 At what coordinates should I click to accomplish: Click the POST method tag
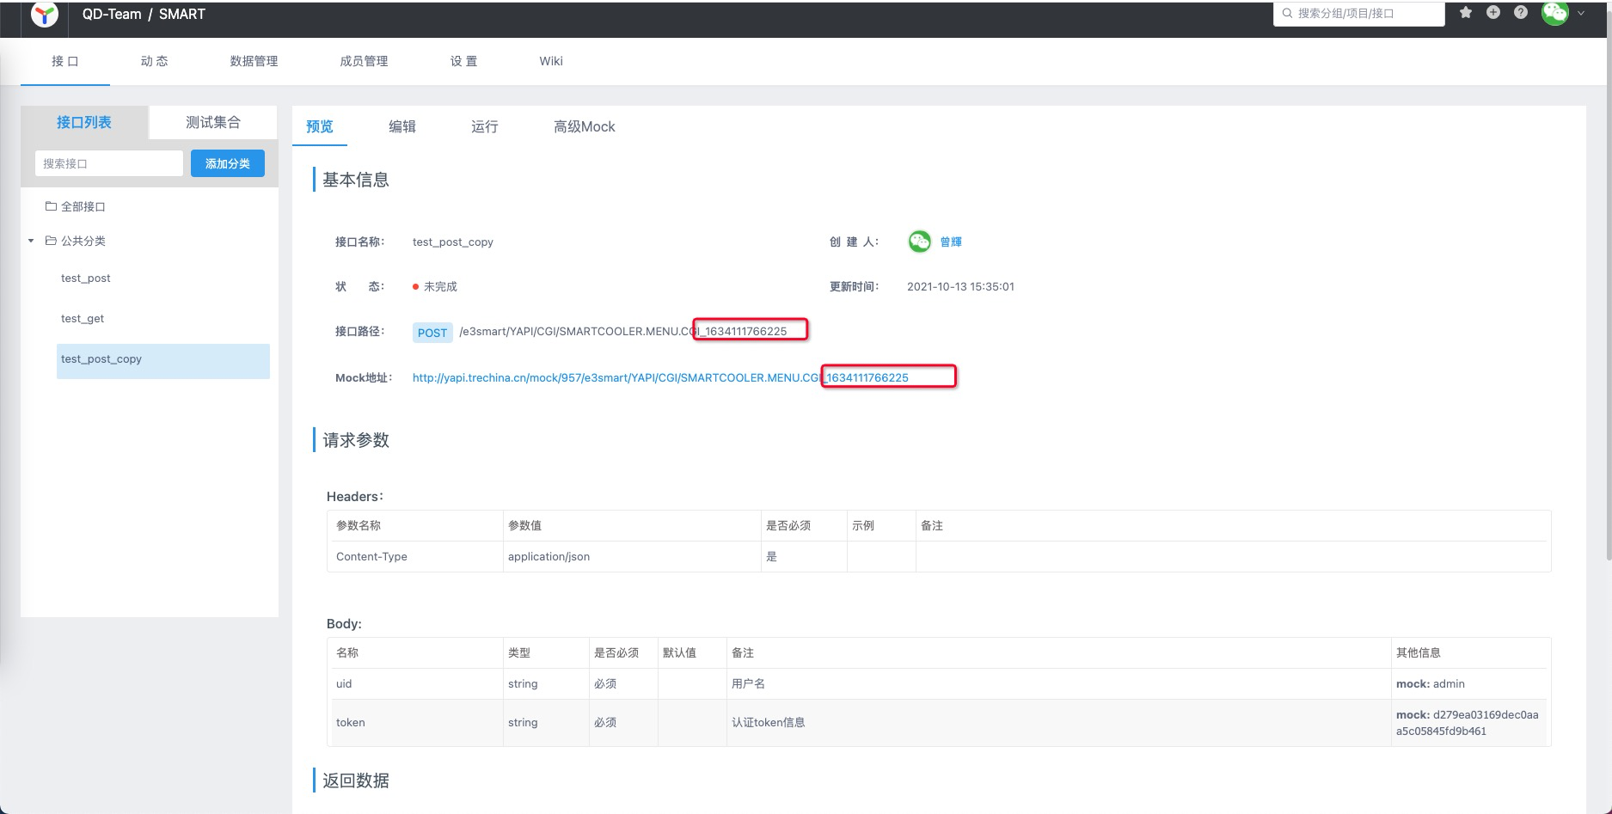point(432,333)
